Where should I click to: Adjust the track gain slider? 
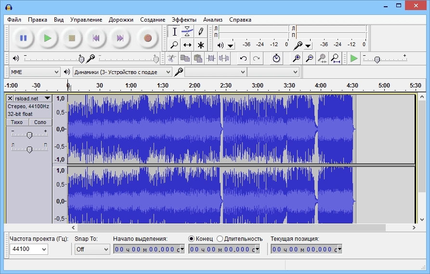pos(29,134)
